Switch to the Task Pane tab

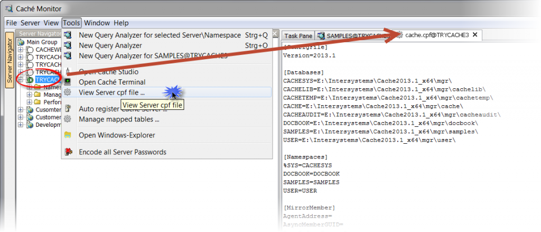pyautogui.click(x=298, y=36)
